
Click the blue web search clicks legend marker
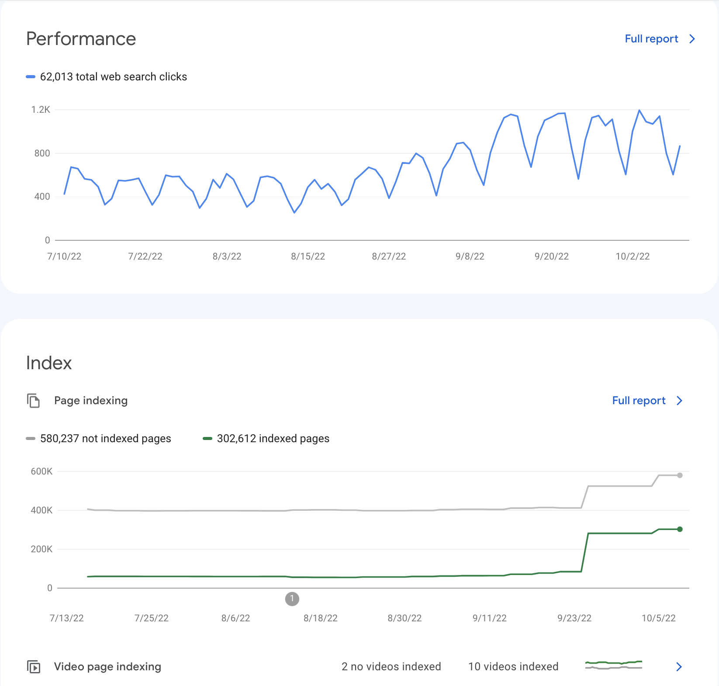point(31,77)
